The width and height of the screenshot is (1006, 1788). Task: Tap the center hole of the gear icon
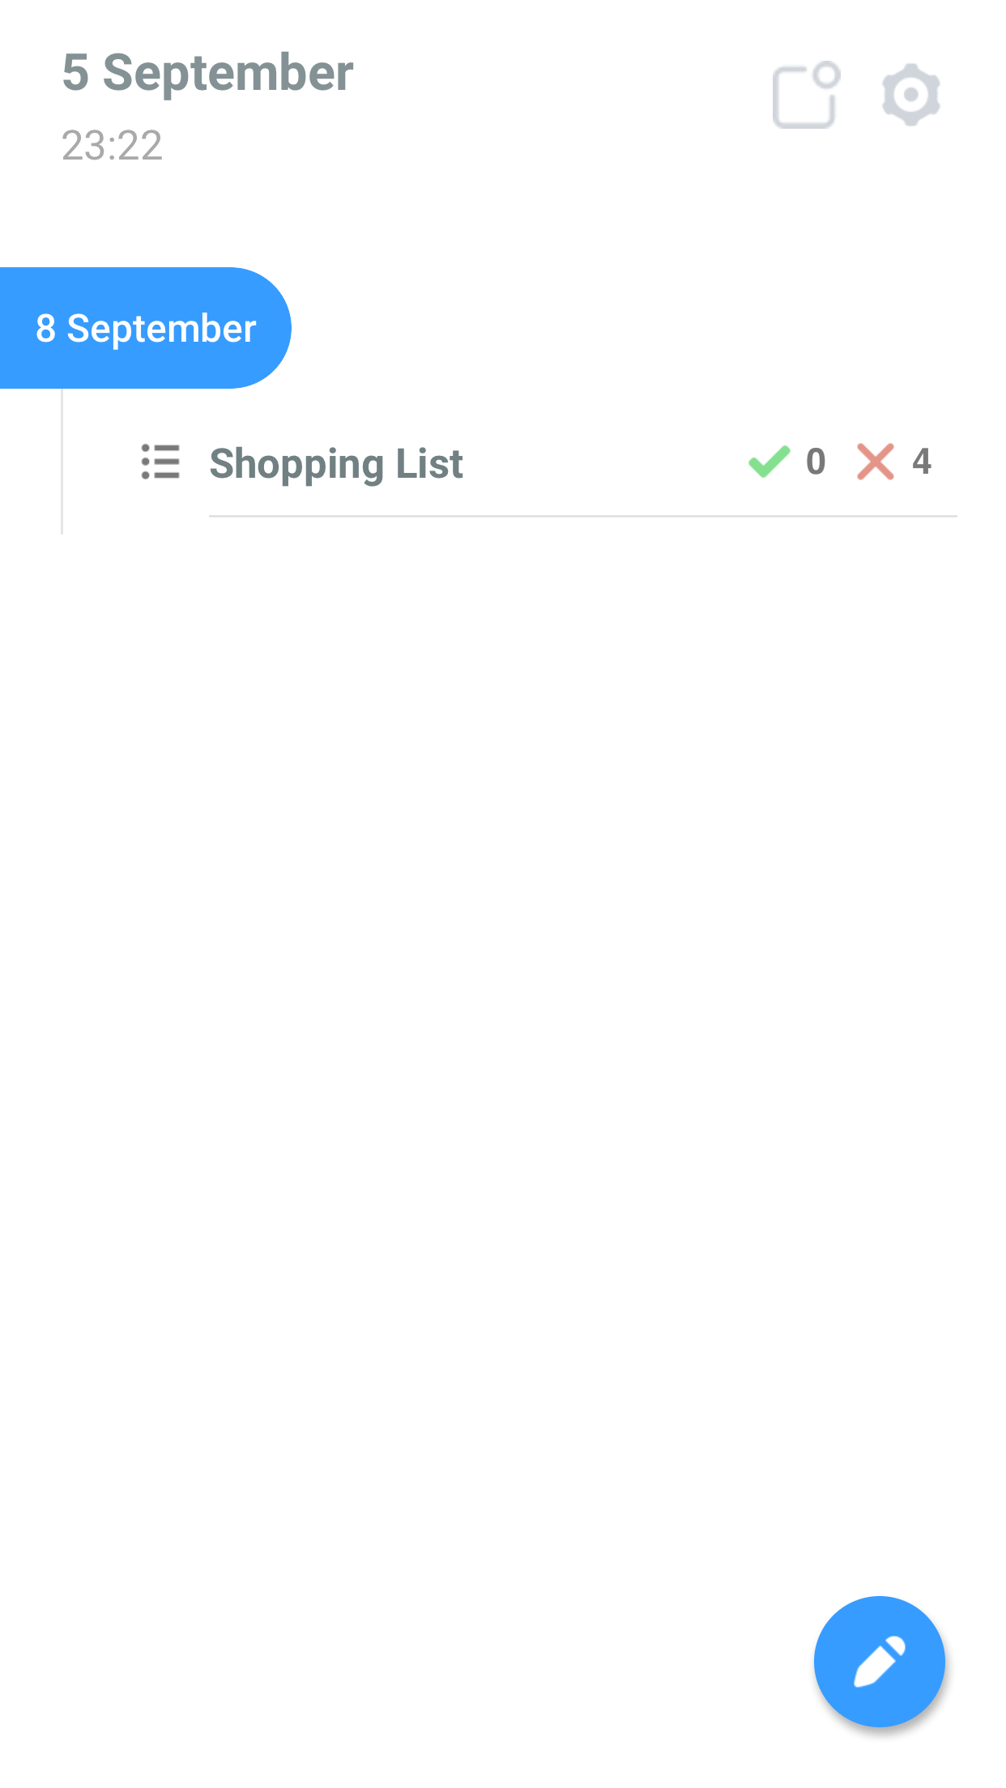(910, 95)
